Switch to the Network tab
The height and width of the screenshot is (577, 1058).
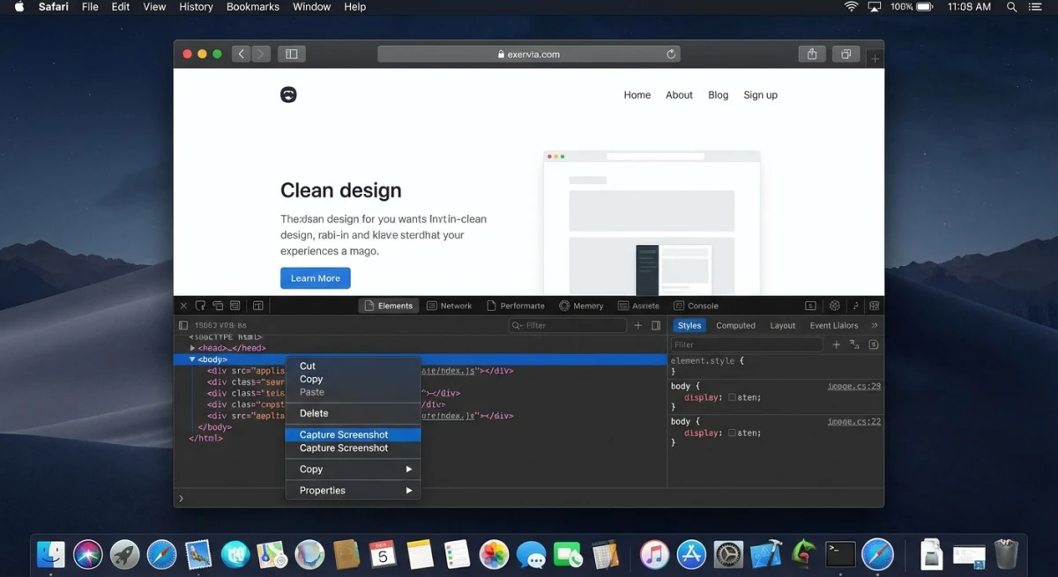(449, 306)
